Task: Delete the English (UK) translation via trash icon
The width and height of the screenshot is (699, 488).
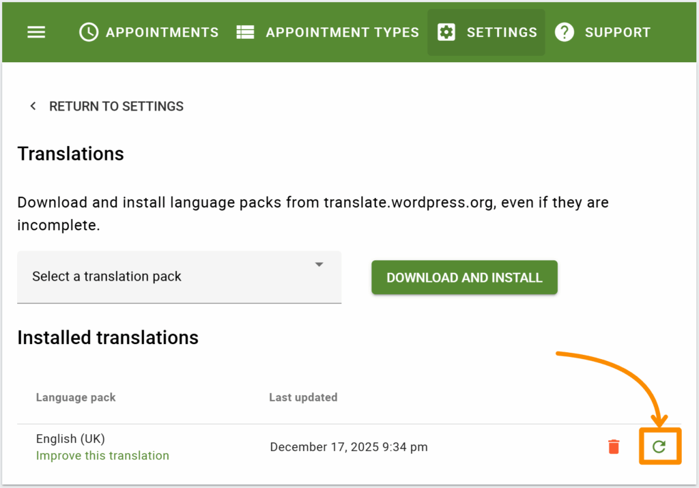Action: (x=613, y=446)
